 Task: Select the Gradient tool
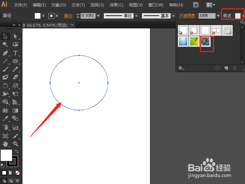coord(15,111)
